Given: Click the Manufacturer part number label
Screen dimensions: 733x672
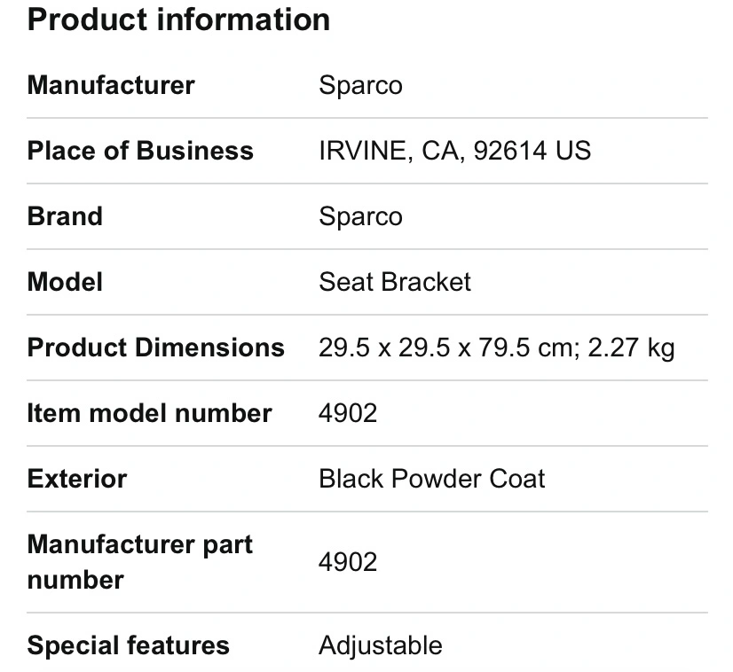Looking at the screenshot, I should click(x=140, y=562).
